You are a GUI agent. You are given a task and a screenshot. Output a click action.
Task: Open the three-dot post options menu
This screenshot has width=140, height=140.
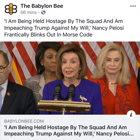133,6
